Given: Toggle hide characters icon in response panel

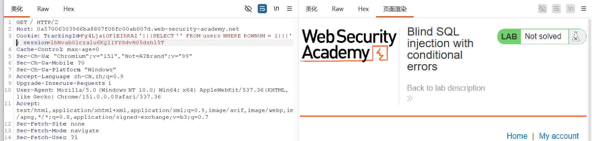Looking at the screenshot, I should tap(543, 9).
